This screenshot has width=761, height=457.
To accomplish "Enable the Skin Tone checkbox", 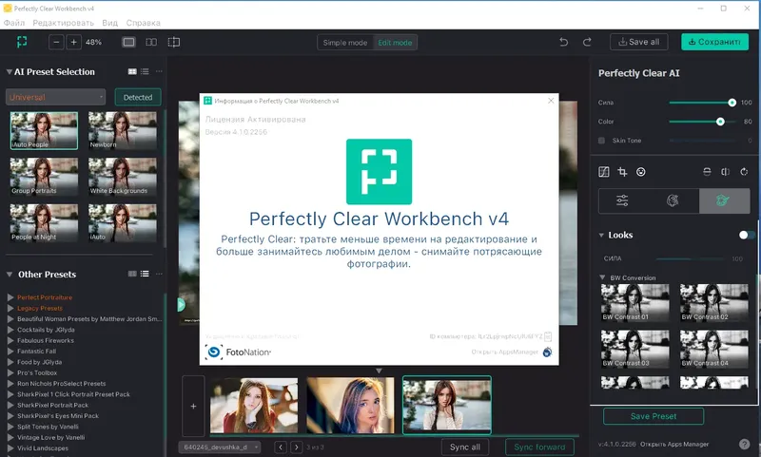I will coord(602,141).
